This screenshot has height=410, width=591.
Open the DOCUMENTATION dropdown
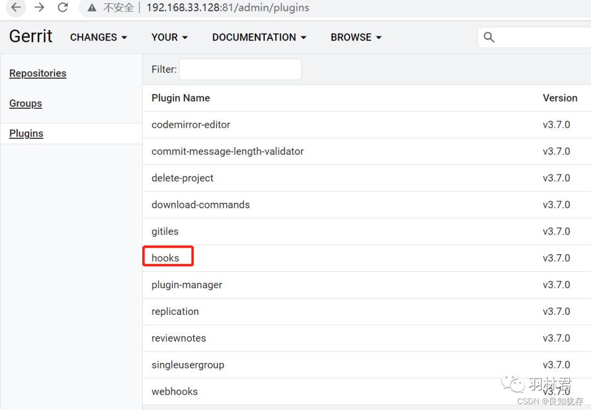[259, 37]
